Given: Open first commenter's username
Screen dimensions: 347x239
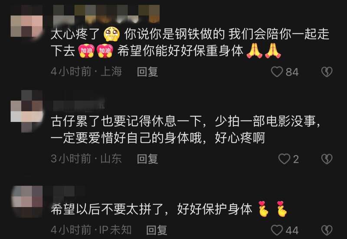Looking at the screenshot, I should pos(106,14).
